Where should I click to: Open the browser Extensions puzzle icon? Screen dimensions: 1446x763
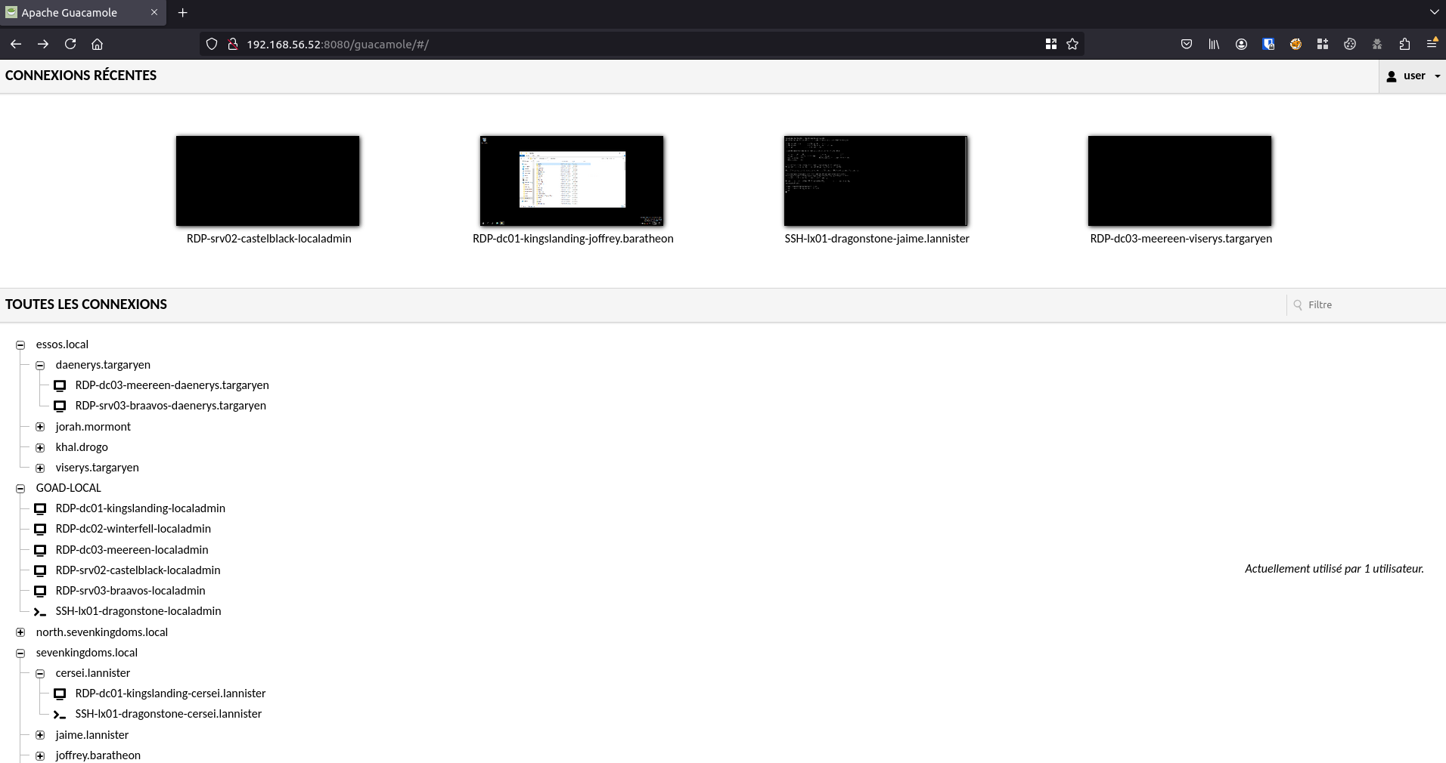1404,44
